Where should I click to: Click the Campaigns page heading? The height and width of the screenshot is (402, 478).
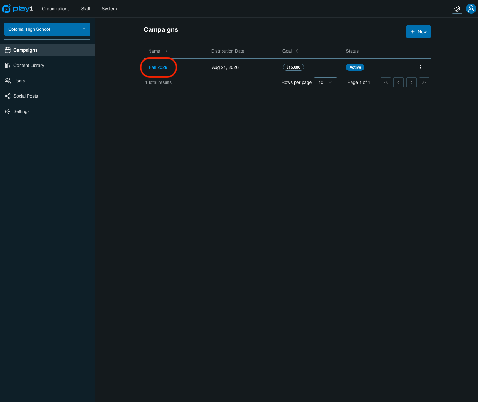tap(161, 29)
